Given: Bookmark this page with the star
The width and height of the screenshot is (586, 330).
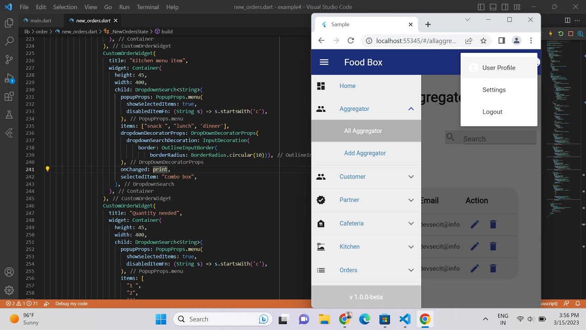Looking at the screenshot, I should pos(483,41).
